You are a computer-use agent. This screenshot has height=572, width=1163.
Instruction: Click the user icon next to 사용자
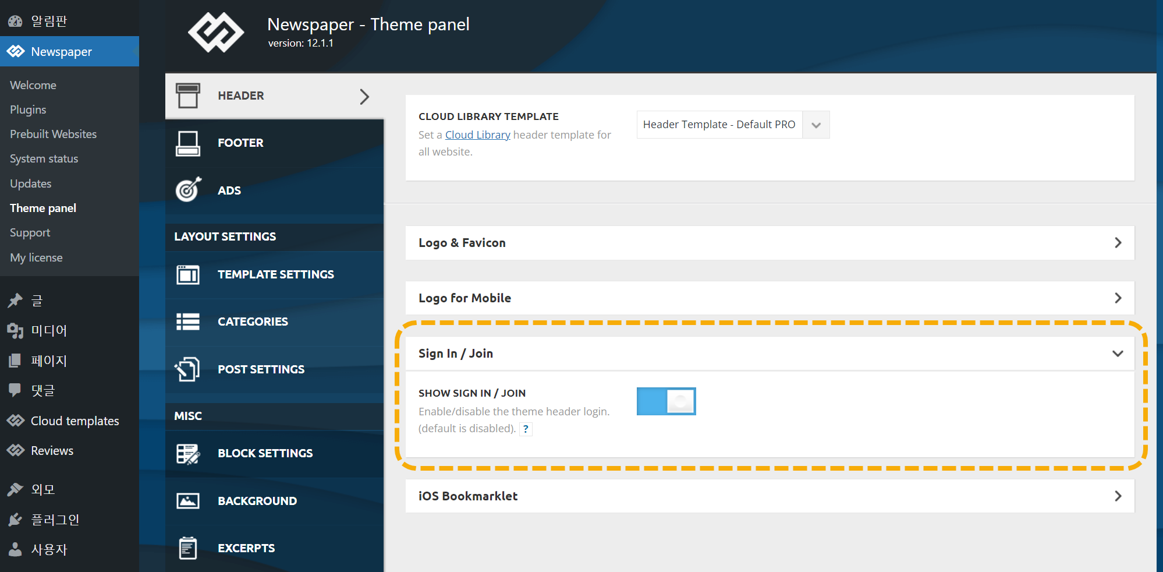click(x=15, y=549)
